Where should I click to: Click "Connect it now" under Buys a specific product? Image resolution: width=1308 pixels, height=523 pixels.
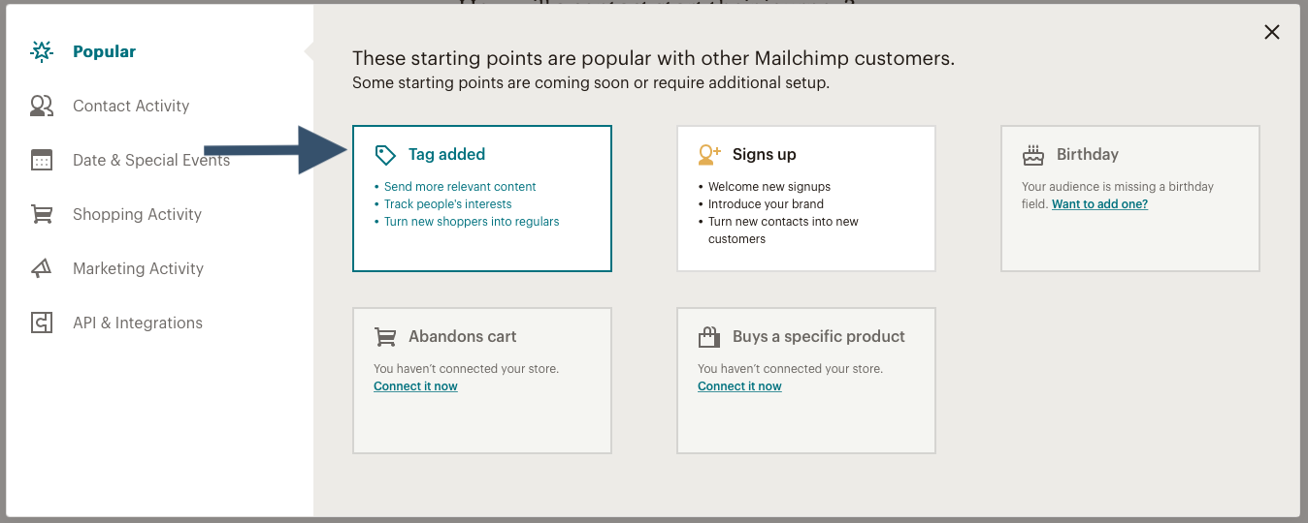point(739,386)
